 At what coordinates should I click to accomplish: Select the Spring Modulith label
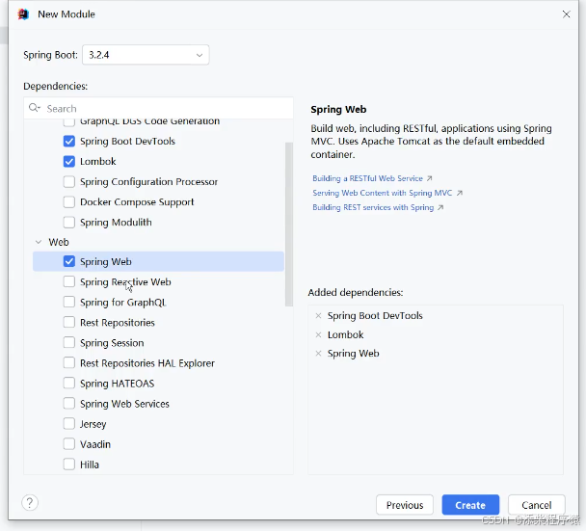[x=116, y=223]
